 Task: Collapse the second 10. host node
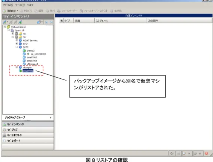pos(13,37)
